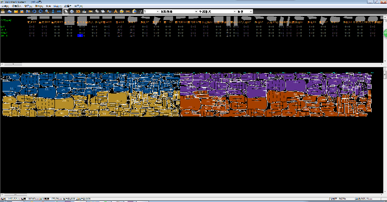Click left arrow of size table scrollbar
The image size is (387, 202).
(2, 65)
